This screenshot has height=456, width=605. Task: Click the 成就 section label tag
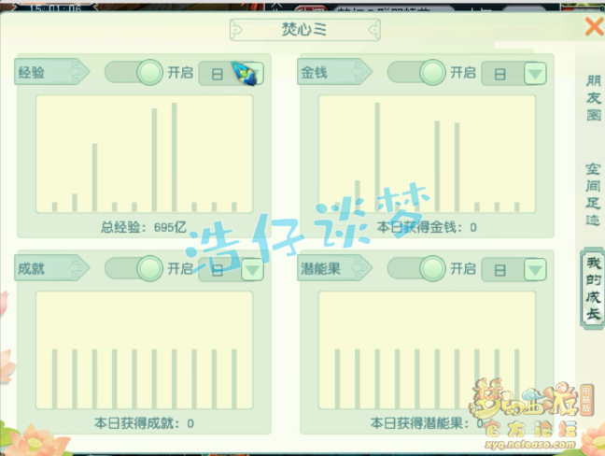(x=51, y=268)
